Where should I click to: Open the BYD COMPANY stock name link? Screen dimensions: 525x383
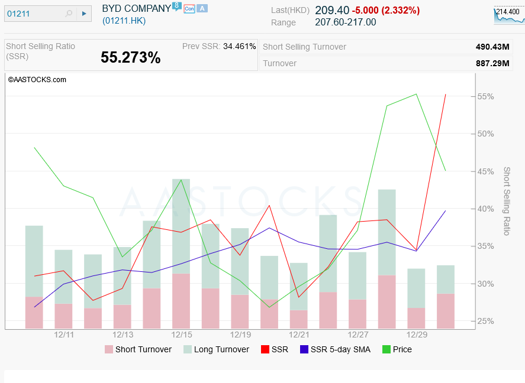click(137, 9)
